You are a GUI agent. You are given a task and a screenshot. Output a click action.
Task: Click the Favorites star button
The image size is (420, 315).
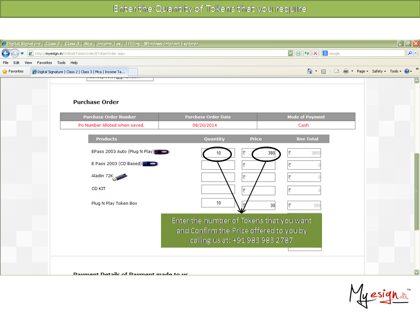tap(13, 71)
